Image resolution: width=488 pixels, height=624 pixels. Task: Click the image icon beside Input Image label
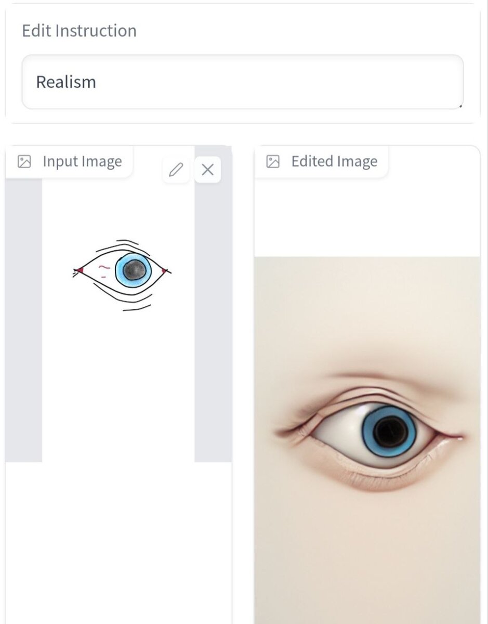[24, 162]
